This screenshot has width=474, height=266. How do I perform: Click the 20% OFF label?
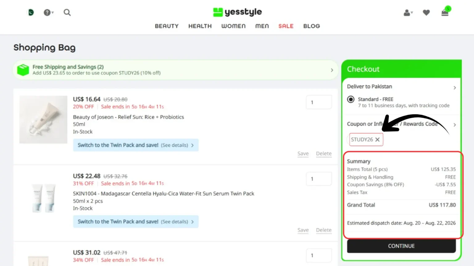83,107
